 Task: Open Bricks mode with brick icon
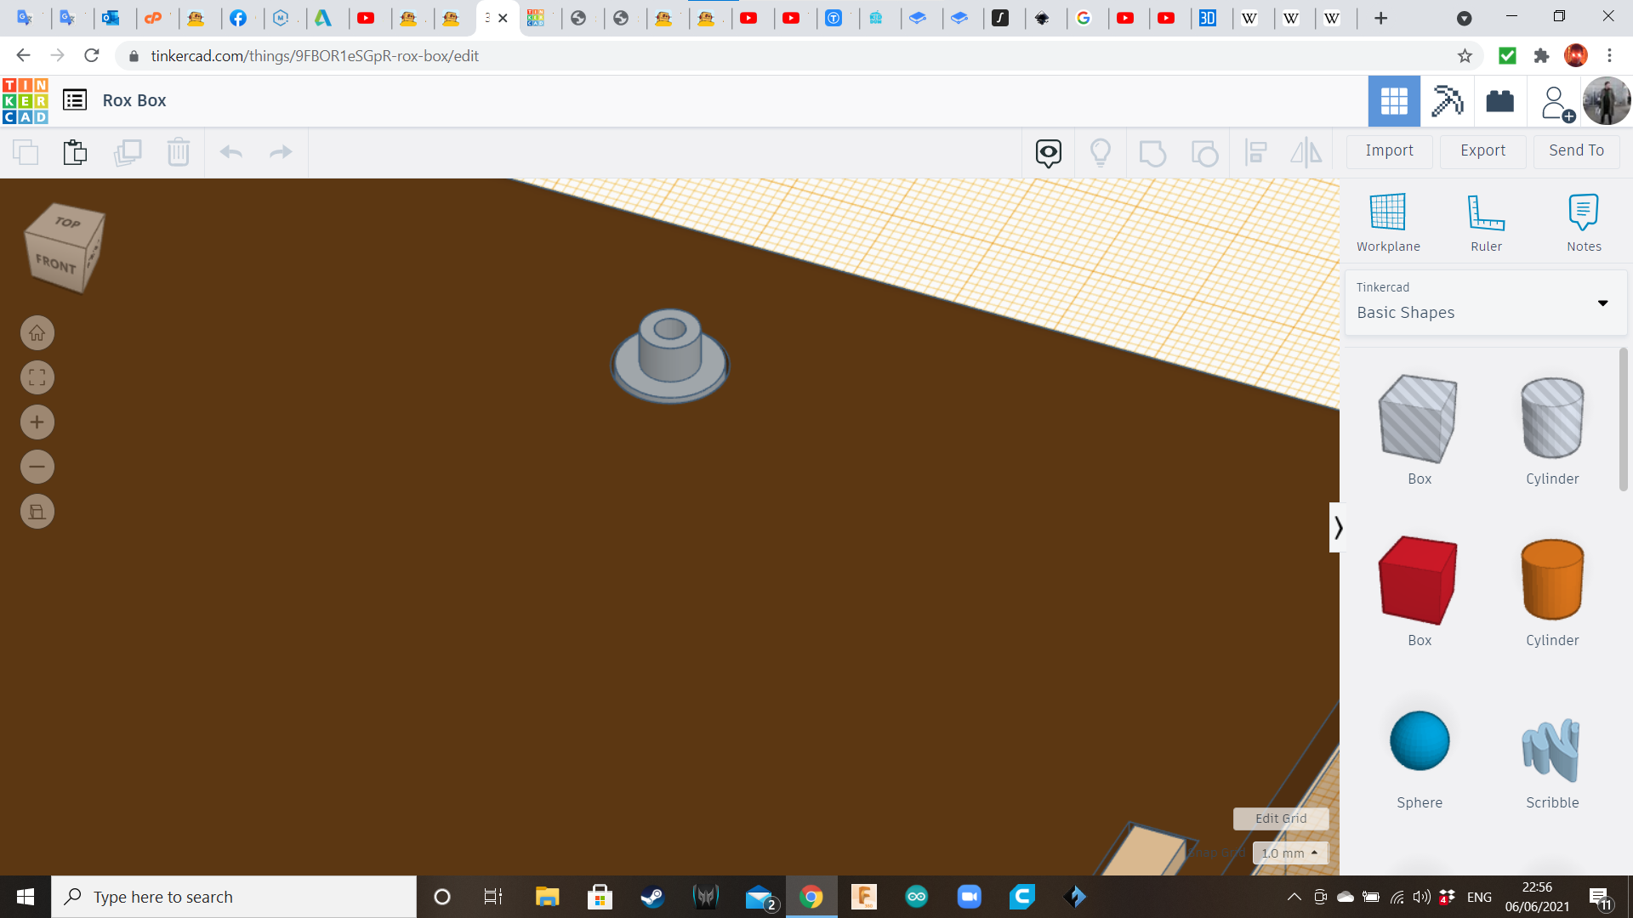1499,101
